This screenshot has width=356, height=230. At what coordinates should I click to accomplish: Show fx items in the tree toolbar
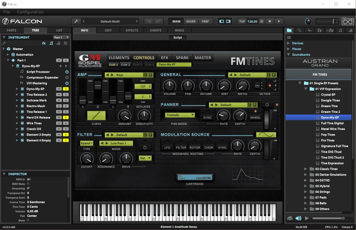tap(44, 43)
